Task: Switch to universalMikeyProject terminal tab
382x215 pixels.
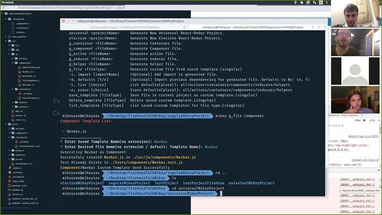Action: 252,27
